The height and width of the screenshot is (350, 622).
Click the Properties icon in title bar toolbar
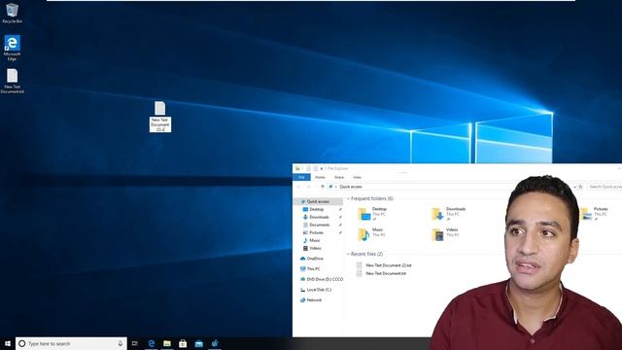[x=308, y=168]
